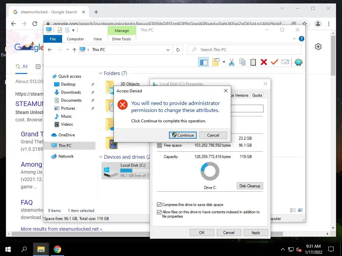Collapse the Folders (7) group
The width and height of the screenshot is (342, 256).
(x=101, y=73)
